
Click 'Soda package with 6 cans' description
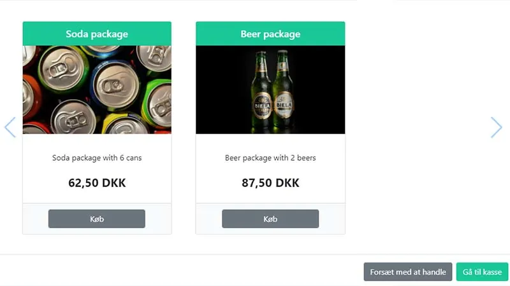97,158
